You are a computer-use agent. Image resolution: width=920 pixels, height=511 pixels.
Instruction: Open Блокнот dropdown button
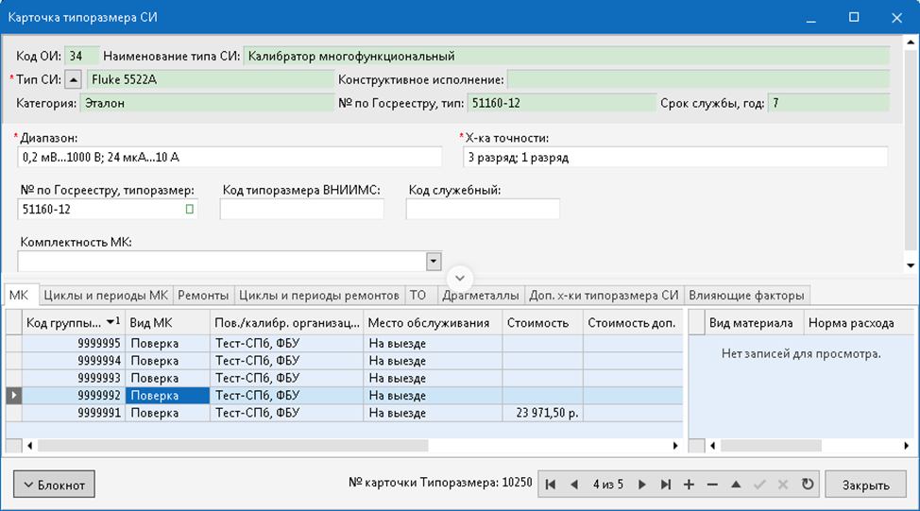point(54,485)
